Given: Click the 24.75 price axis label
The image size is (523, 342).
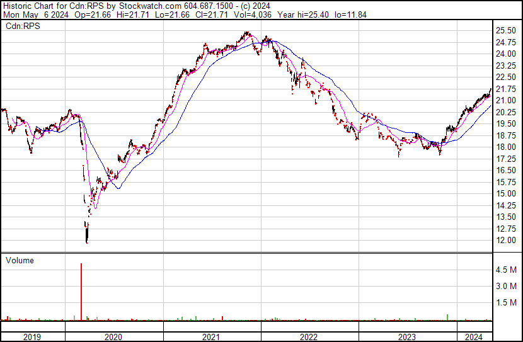Looking at the screenshot, I should (506, 42).
